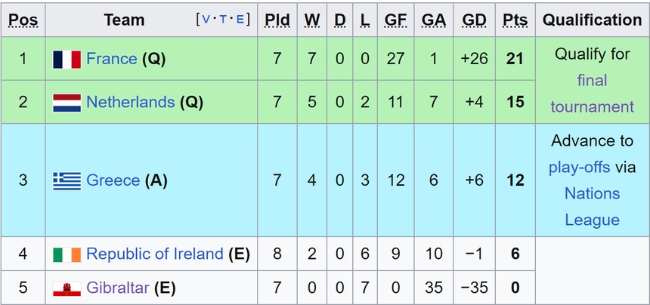Open the France team link
The width and height of the screenshot is (650, 305).
(x=112, y=59)
